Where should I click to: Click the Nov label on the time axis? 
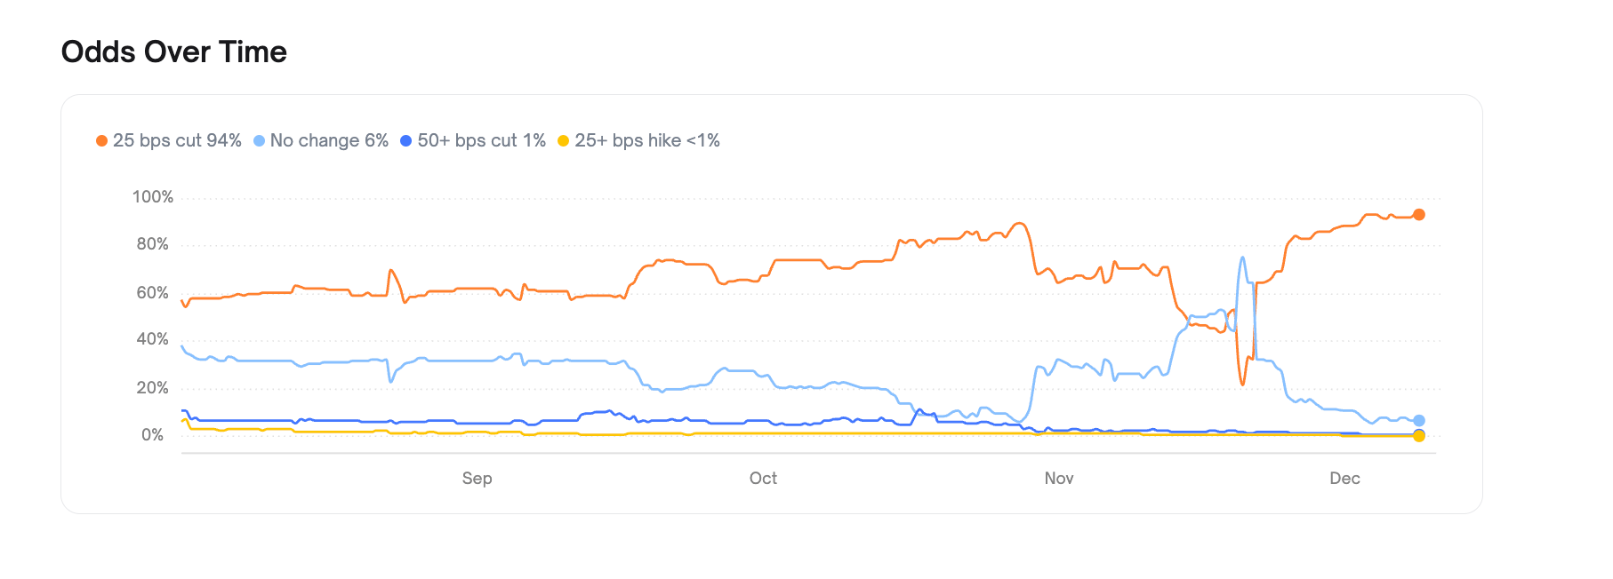point(1058,479)
